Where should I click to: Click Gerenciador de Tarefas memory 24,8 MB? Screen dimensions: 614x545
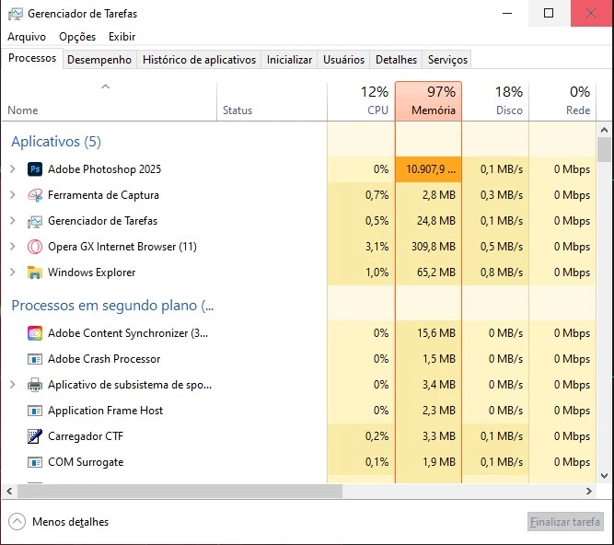coord(436,221)
